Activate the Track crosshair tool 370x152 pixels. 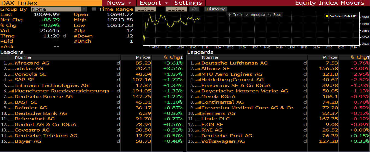click(x=235, y=15)
